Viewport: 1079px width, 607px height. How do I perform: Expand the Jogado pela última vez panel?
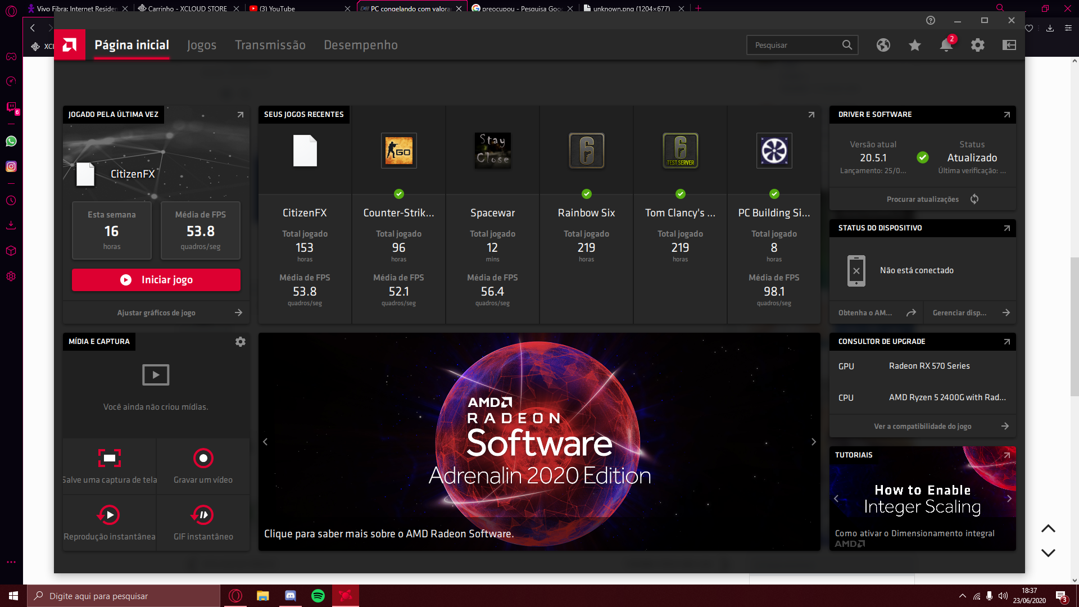click(x=241, y=115)
